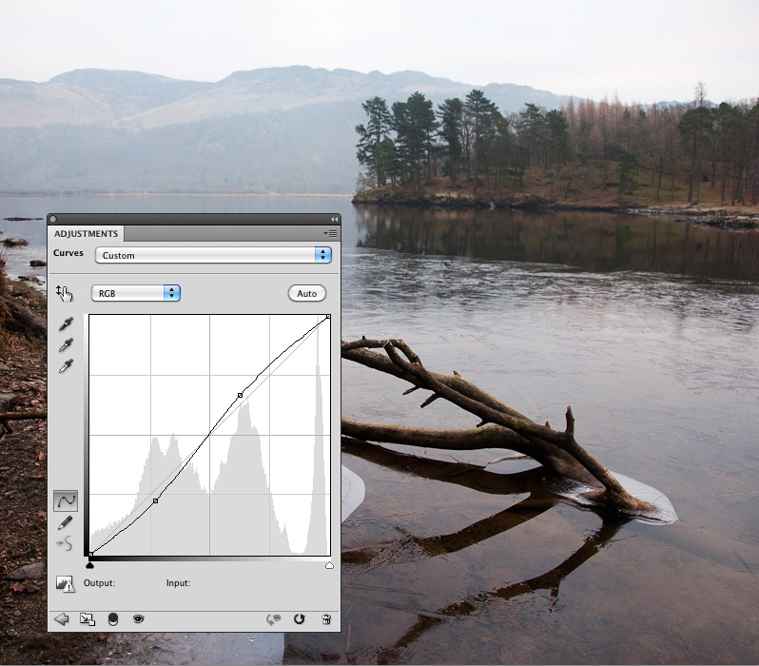
Task: Select the edit points curve tool
Action: click(x=66, y=500)
